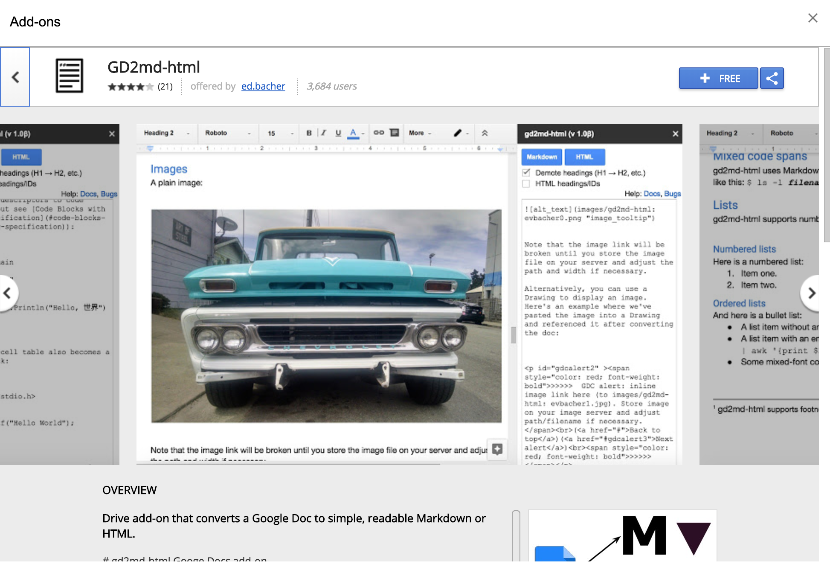Go back using the left chevron arrow
The width and height of the screenshot is (830, 564).
click(x=15, y=77)
